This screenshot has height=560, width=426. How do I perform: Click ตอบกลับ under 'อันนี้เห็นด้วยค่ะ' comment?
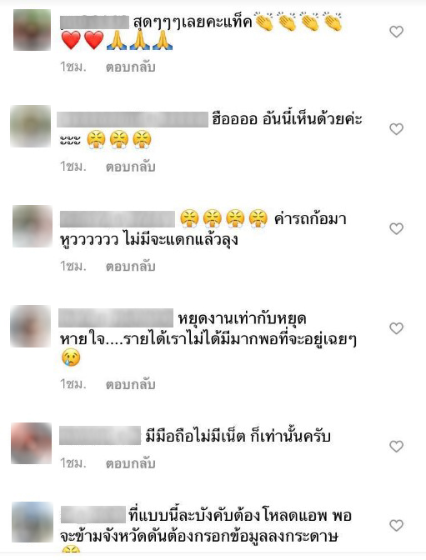130,167
